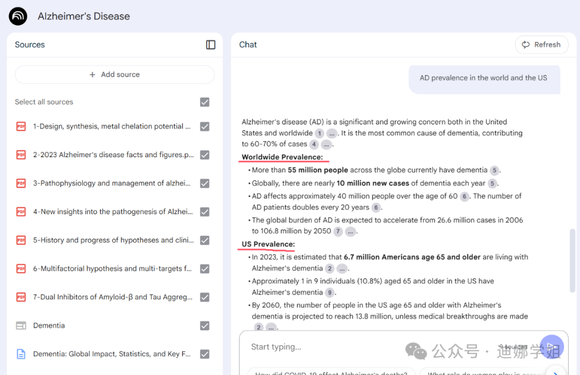Screen dimensions: 580x375
Task: Click the 'Sources' panel heading
Action: 30,45
